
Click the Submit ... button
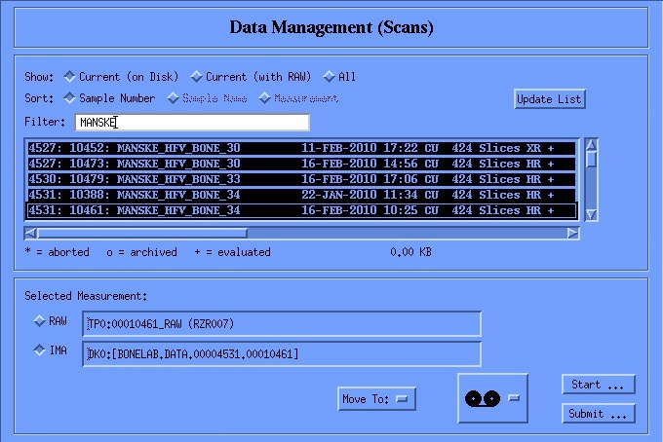tap(599, 414)
